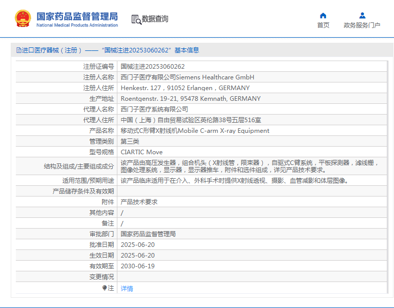Open the 详情 details link

click(127, 289)
